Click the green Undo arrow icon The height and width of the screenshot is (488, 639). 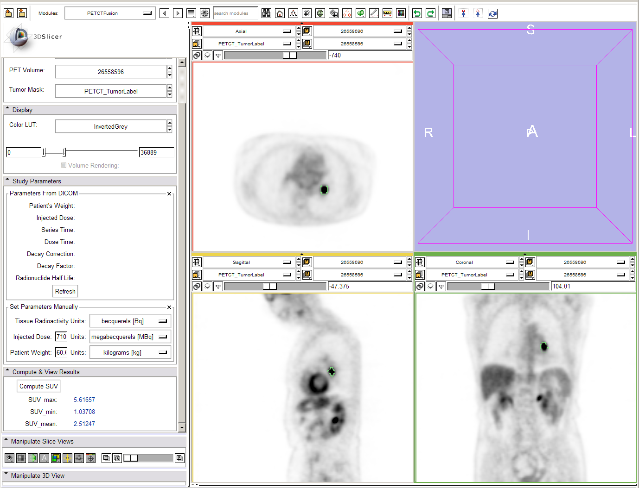click(x=417, y=13)
